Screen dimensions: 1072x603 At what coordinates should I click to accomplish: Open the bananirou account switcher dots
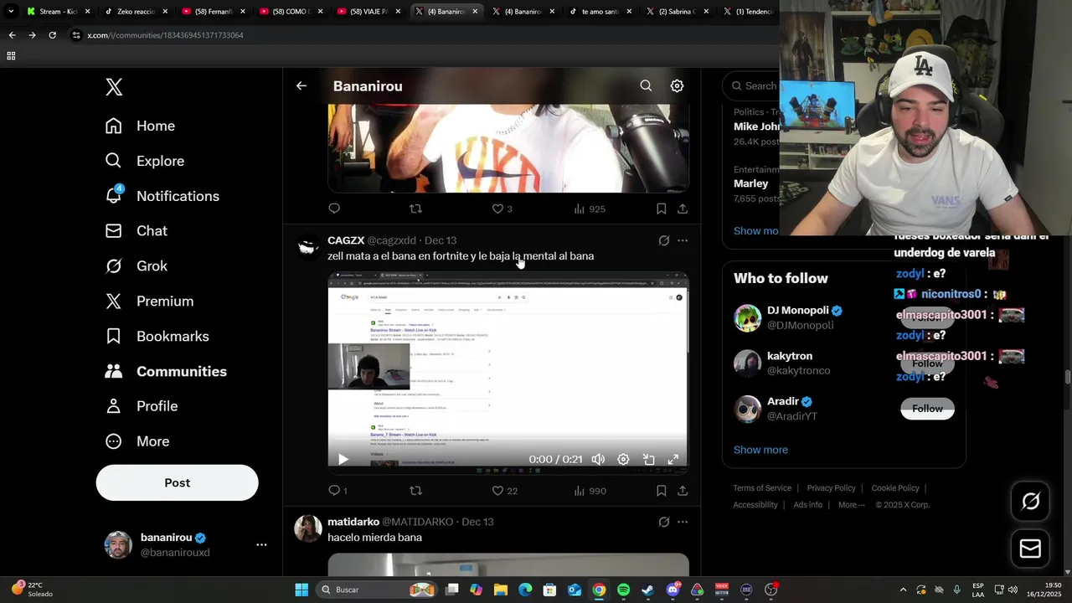pyautogui.click(x=261, y=544)
